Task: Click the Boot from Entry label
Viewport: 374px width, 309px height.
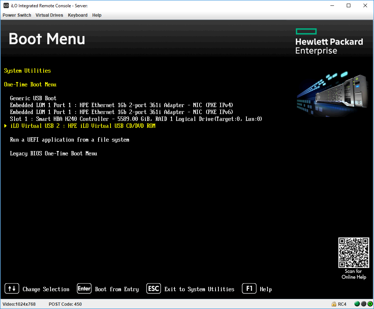Action: [117, 289]
